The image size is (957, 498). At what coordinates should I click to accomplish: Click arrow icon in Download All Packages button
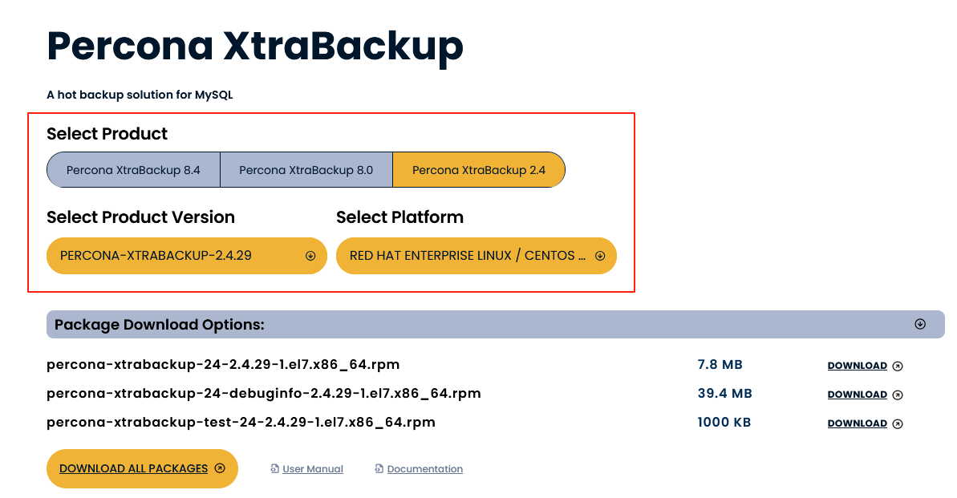click(221, 468)
